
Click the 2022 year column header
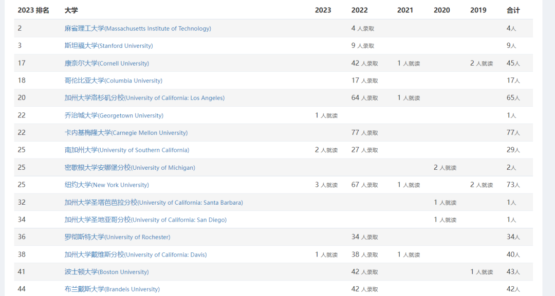tap(359, 10)
